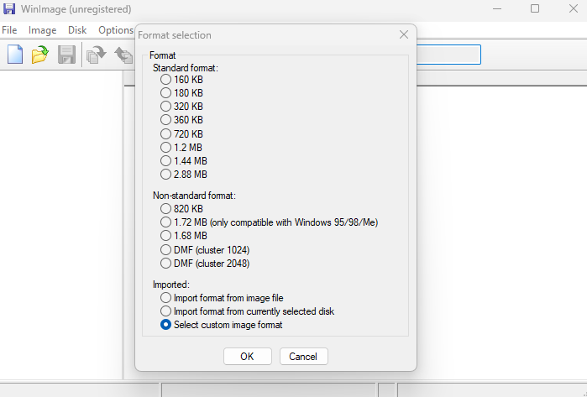Click the Write disk toolbar icon
Screen dimensions: 587x397
(x=124, y=55)
